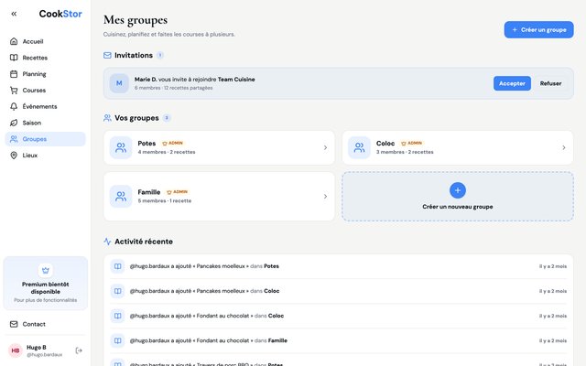
Task: Open the Courses shopping cart icon
Action: [x=14, y=90]
